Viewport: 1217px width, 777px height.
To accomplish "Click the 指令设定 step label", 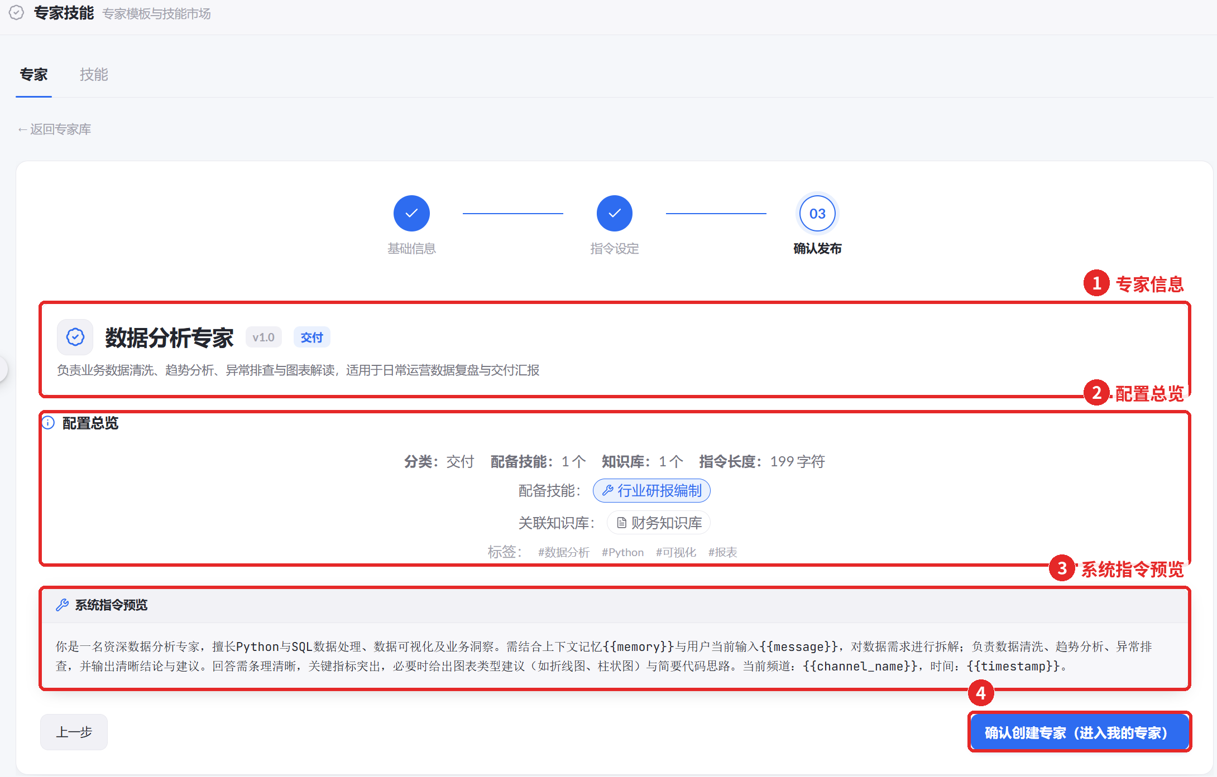I will click(x=615, y=249).
